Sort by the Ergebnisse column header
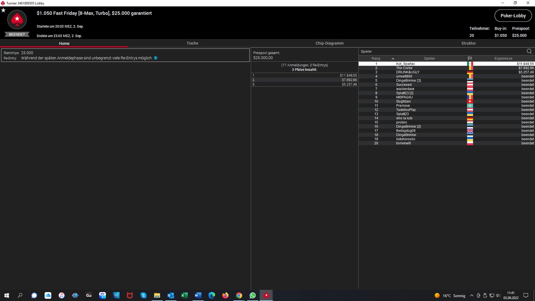This screenshot has height=301, width=535. pos(503,59)
